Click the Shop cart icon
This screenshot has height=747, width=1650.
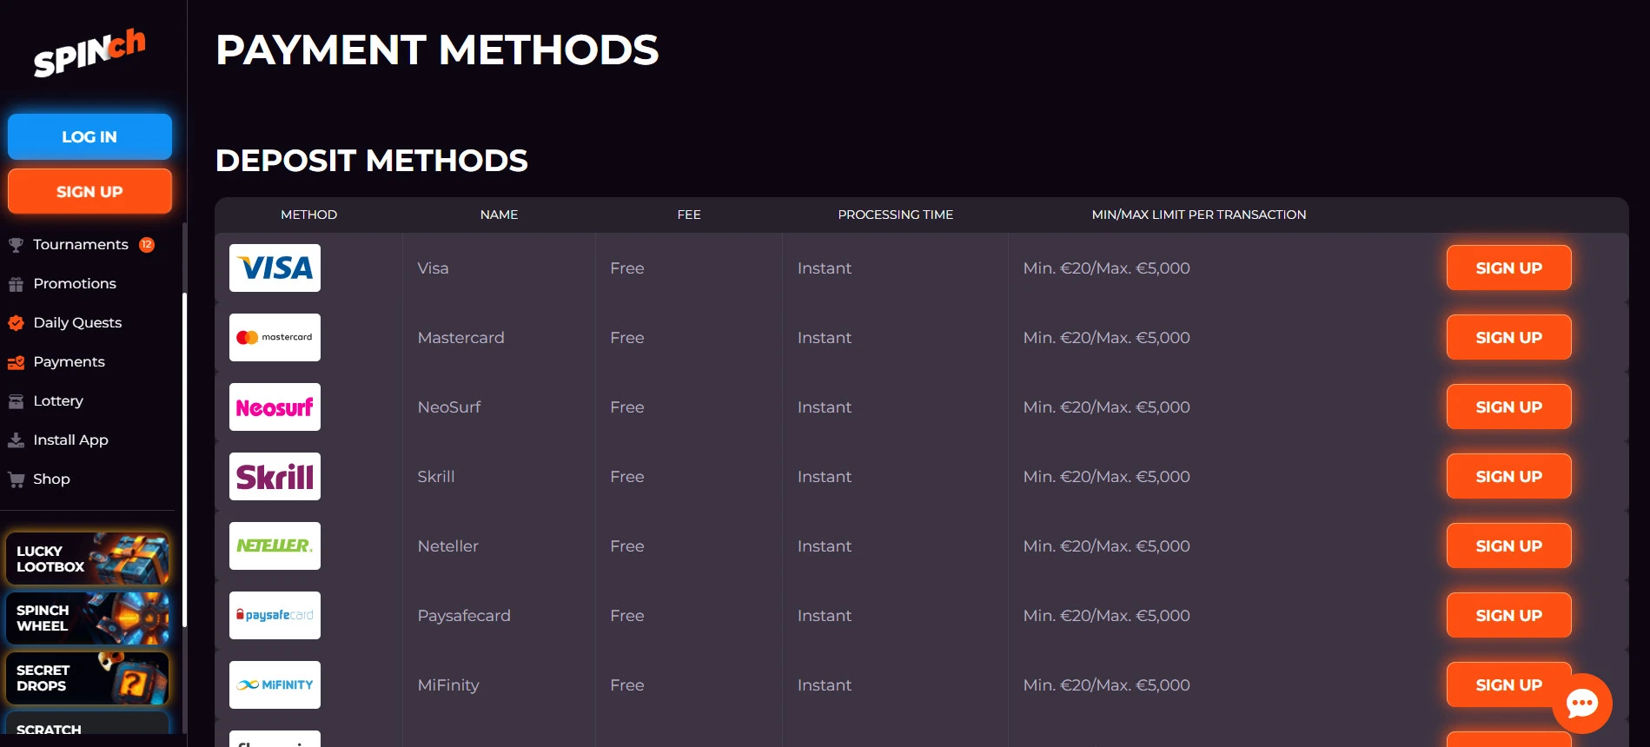tap(16, 479)
